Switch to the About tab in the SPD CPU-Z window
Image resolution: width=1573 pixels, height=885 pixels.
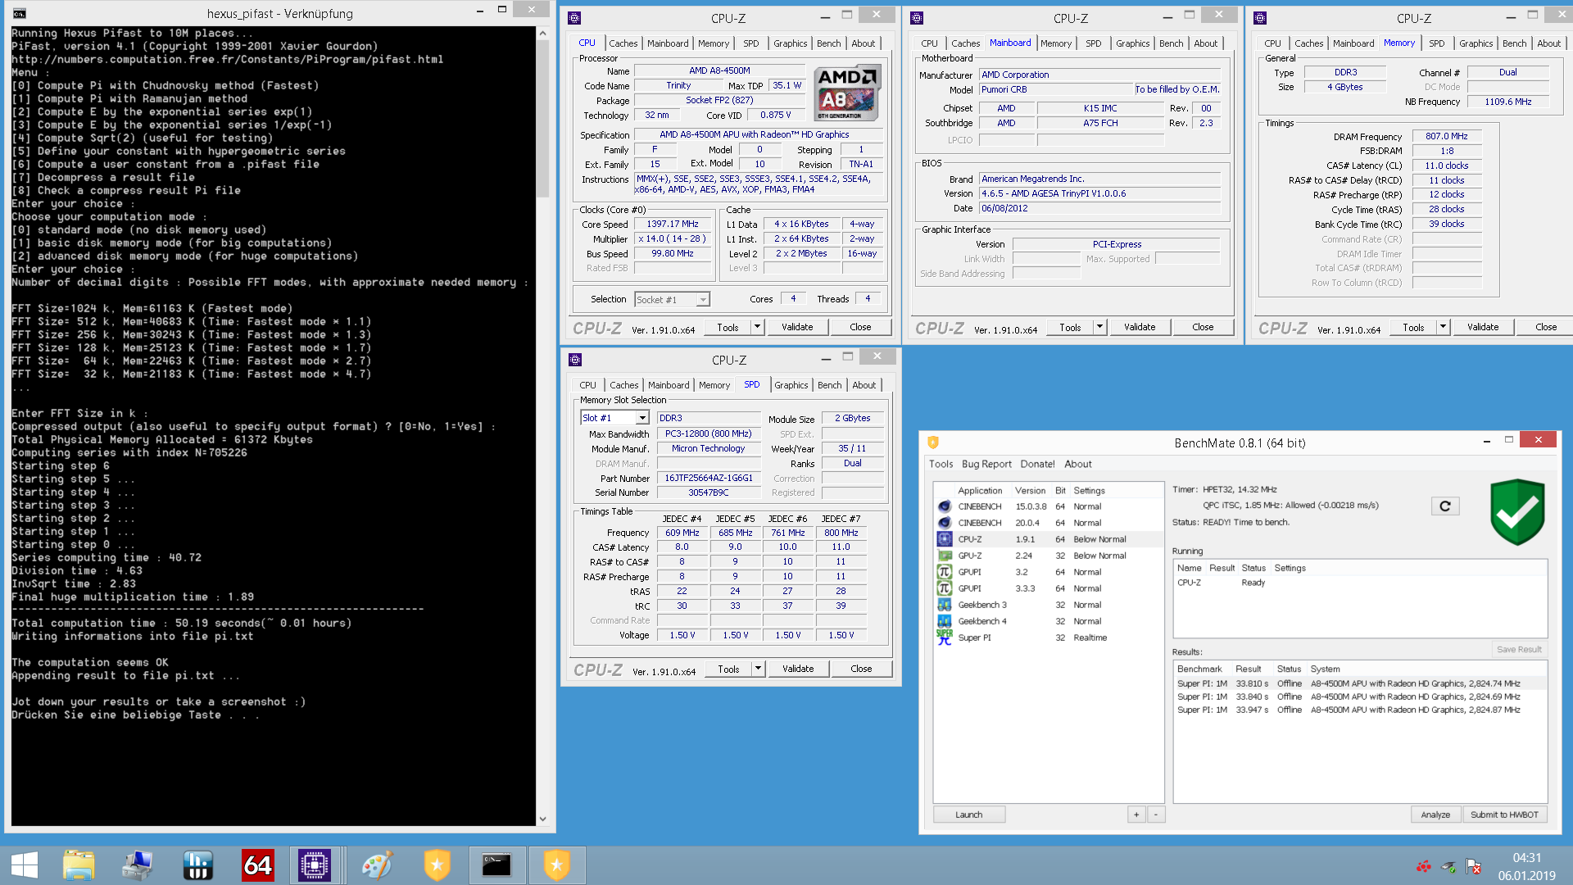pyautogui.click(x=864, y=385)
